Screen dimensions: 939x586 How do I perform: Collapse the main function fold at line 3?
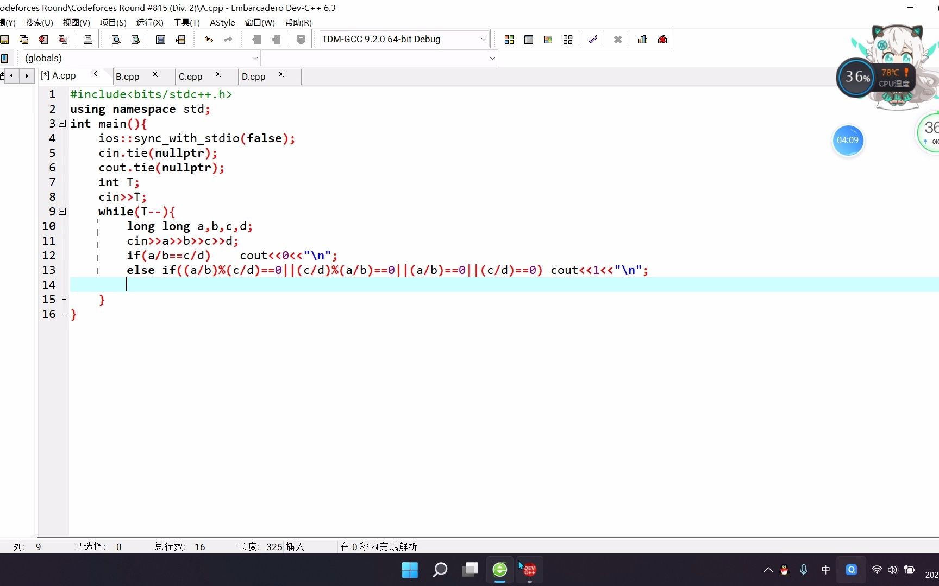(62, 124)
